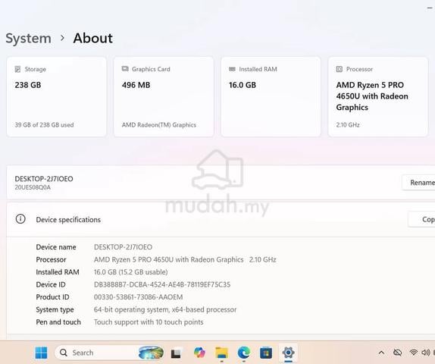Open the volume speaker icon in the tray
Viewport: 435px width, 364px height.
[x=426, y=353]
